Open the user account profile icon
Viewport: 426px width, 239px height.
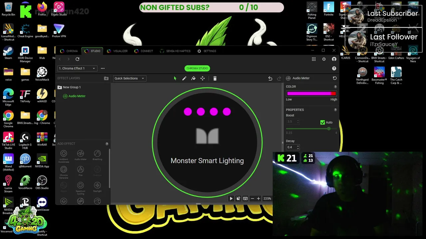(x=334, y=59)
